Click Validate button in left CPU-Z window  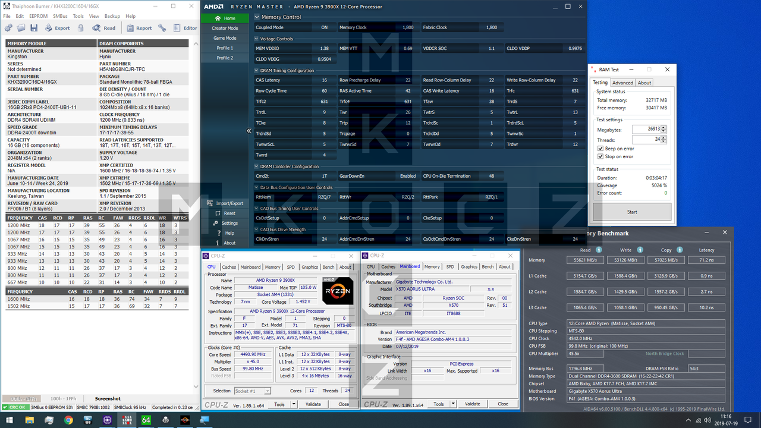click(313, 404)
